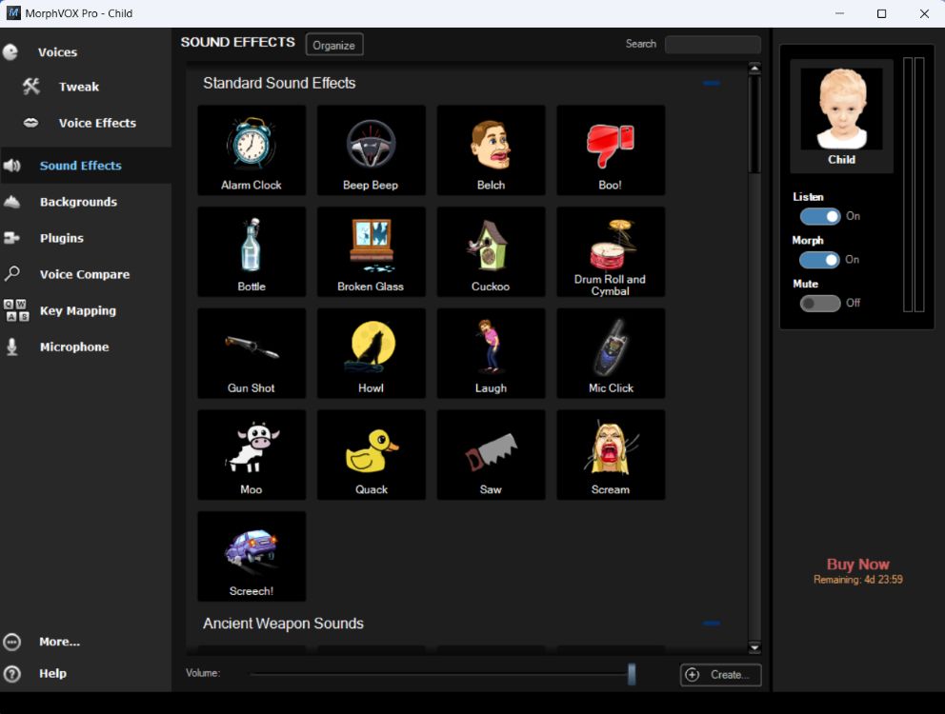945x714 pixels.
Task: Click the Organize button
Action: tap(334, 44)
